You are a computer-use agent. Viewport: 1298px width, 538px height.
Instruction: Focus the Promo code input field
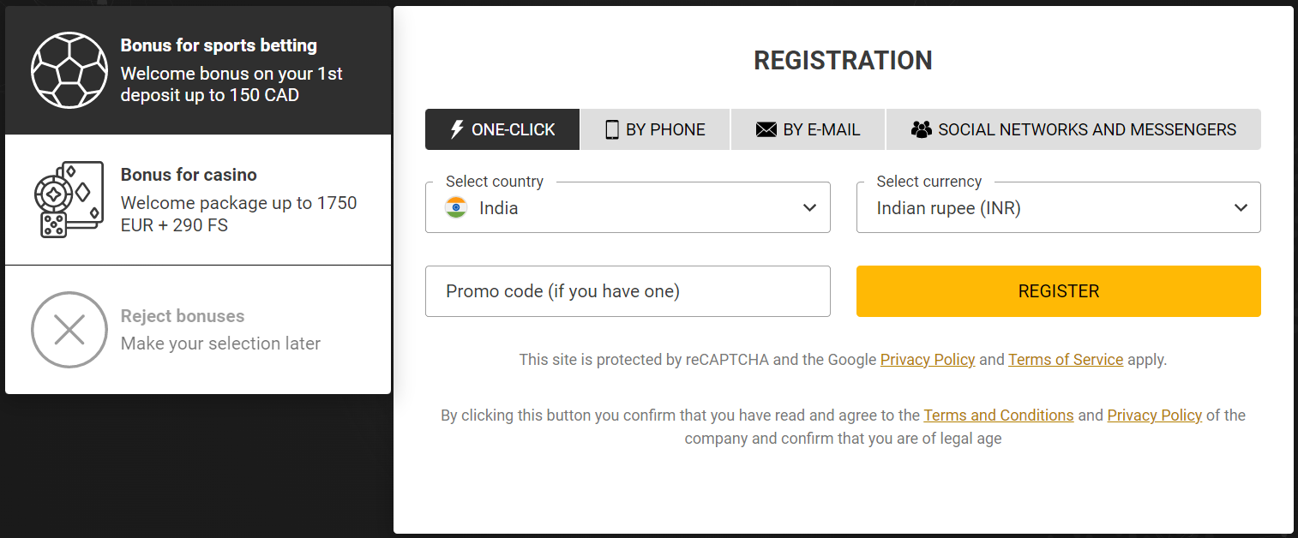coord(628,291)
